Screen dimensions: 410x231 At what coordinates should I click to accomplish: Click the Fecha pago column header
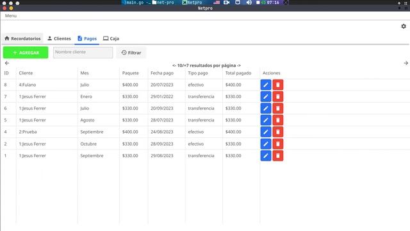pos(162,73)
